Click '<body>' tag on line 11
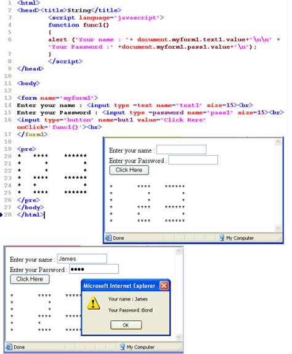This screenshot has height=354, width=292. point(28,83)
